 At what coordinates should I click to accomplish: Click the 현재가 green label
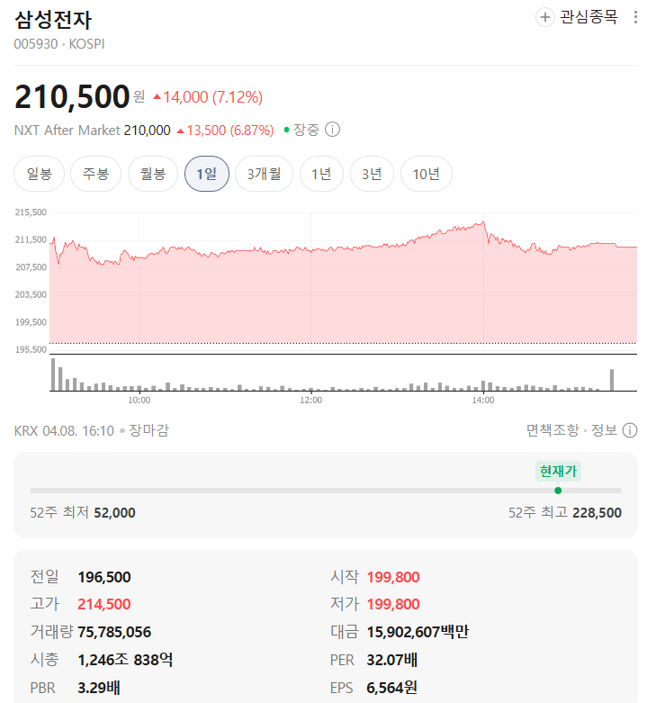tap(558, 471)
